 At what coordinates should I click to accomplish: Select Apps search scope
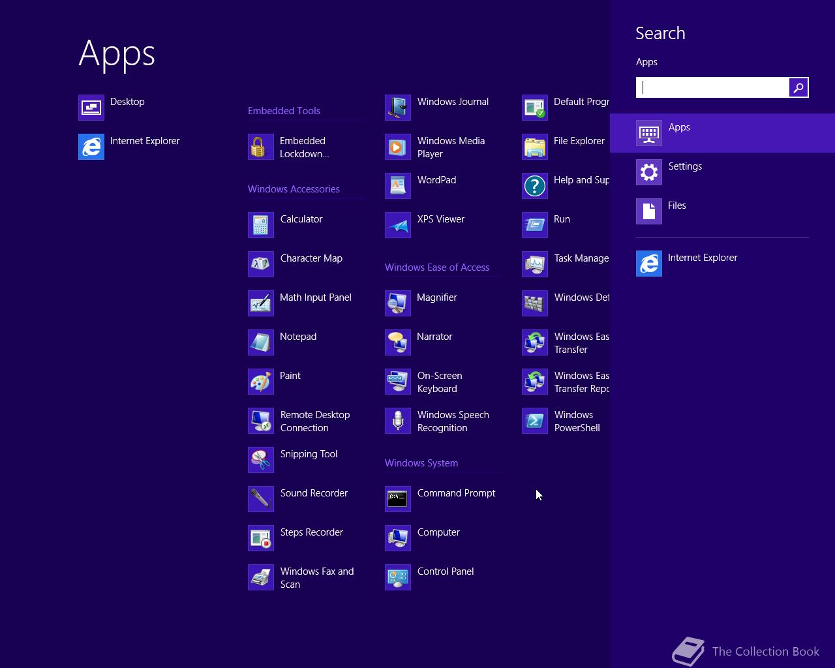pos(722,133)
